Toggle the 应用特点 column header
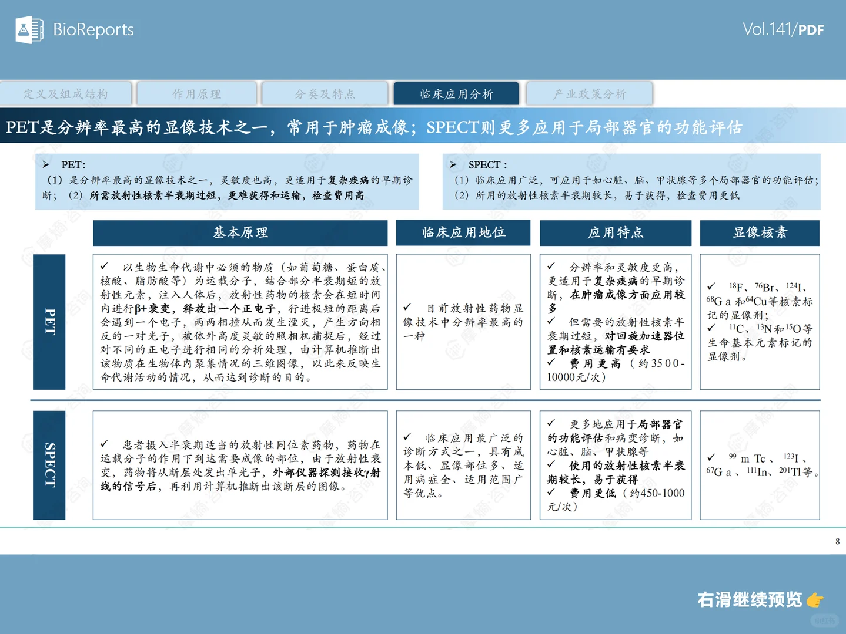Screen dimensions: 846x634 coord(615,232)
